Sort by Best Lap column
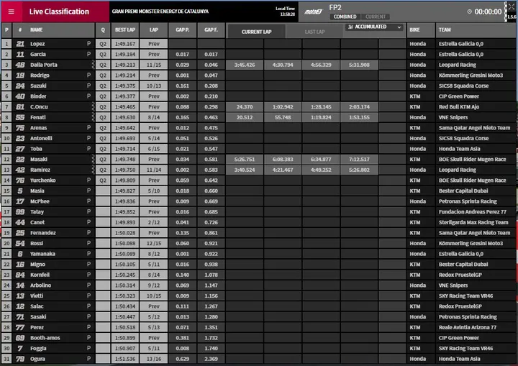This screenshot has height=366, width=518. pos(125,29)
